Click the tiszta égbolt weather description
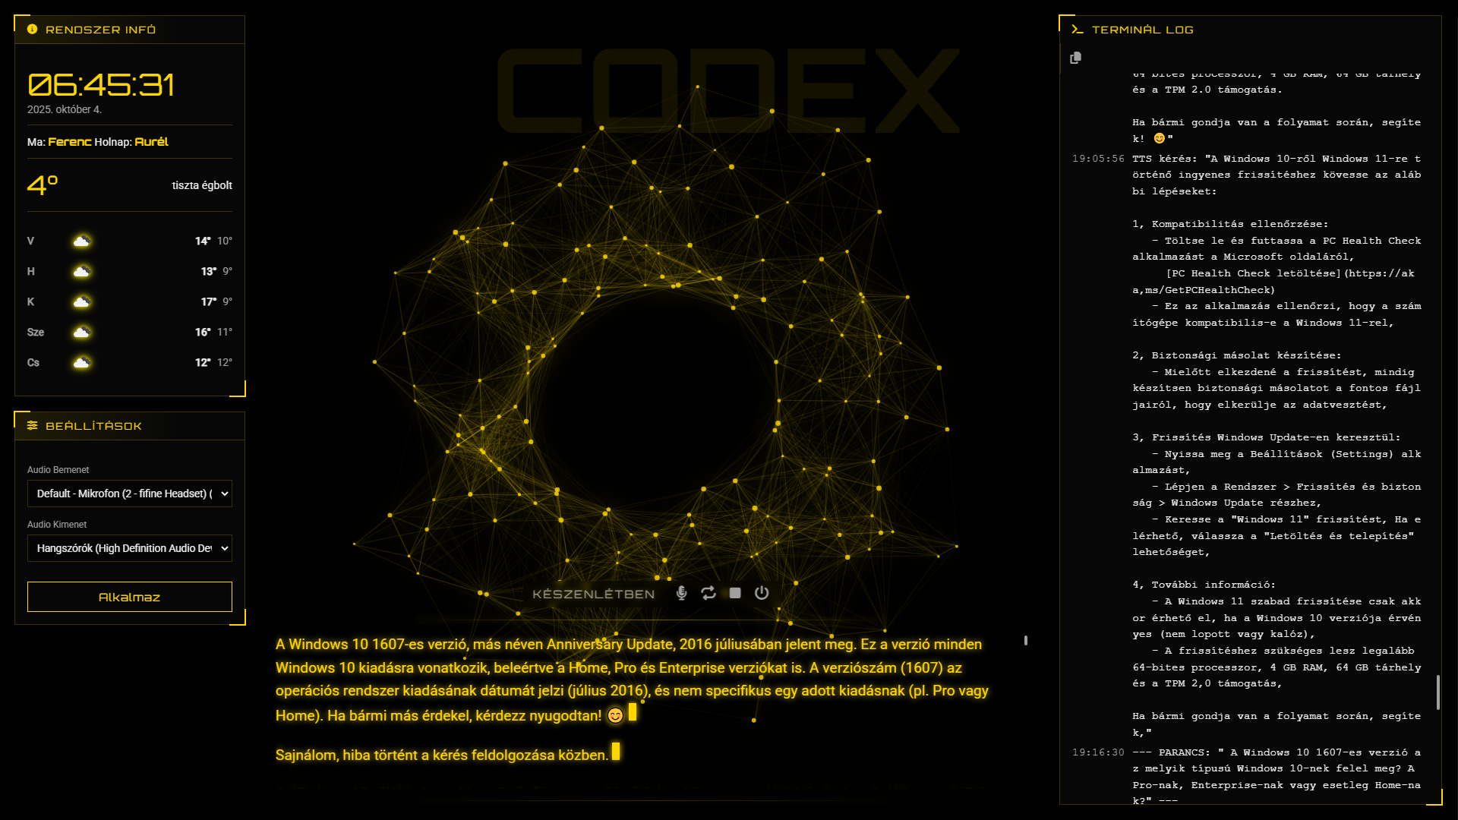The width and height of the screenshot is (1458, 820). pyautogui.click(x=202, y=185)
